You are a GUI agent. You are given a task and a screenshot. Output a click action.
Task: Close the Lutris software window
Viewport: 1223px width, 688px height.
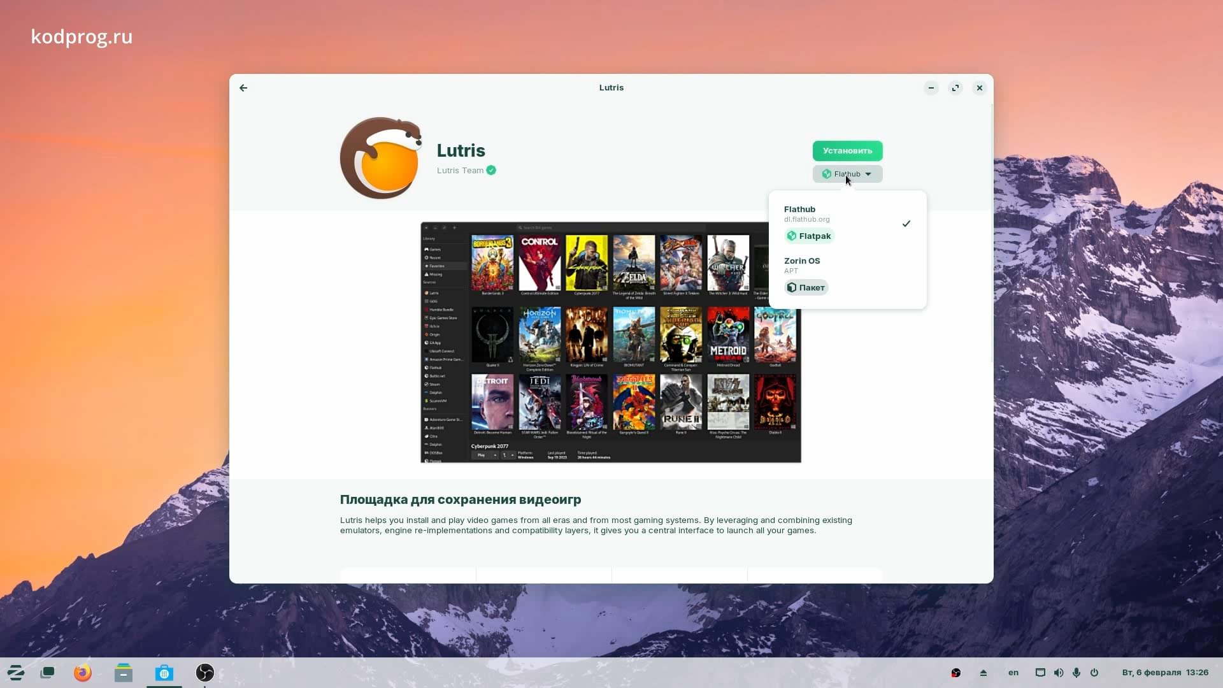[x=980, y=88]
